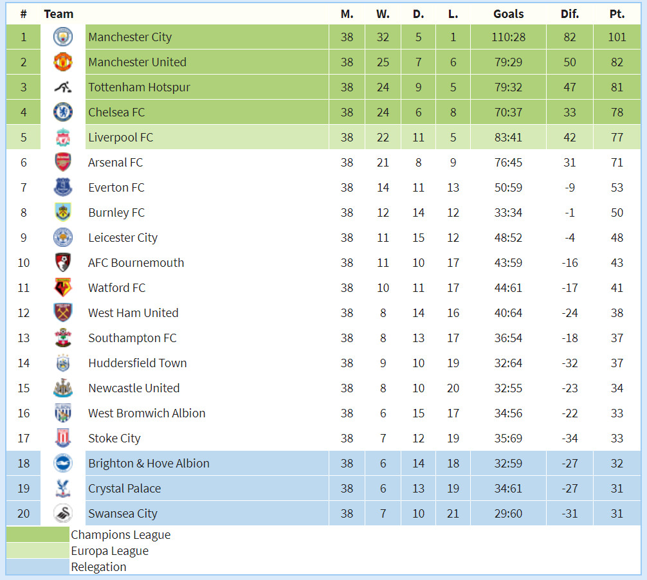The image size is (647, 580).
Task: Open the Swansea City swan logo
Action: (63, 513)
